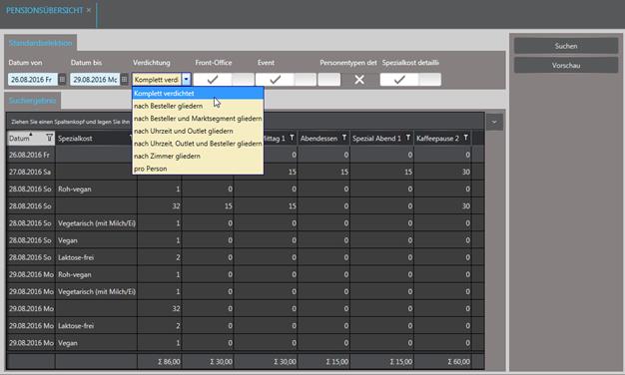Click the Σ 86,00 total cell
The width and height of the screenshot is (625, 375).
tap(160, 362)
